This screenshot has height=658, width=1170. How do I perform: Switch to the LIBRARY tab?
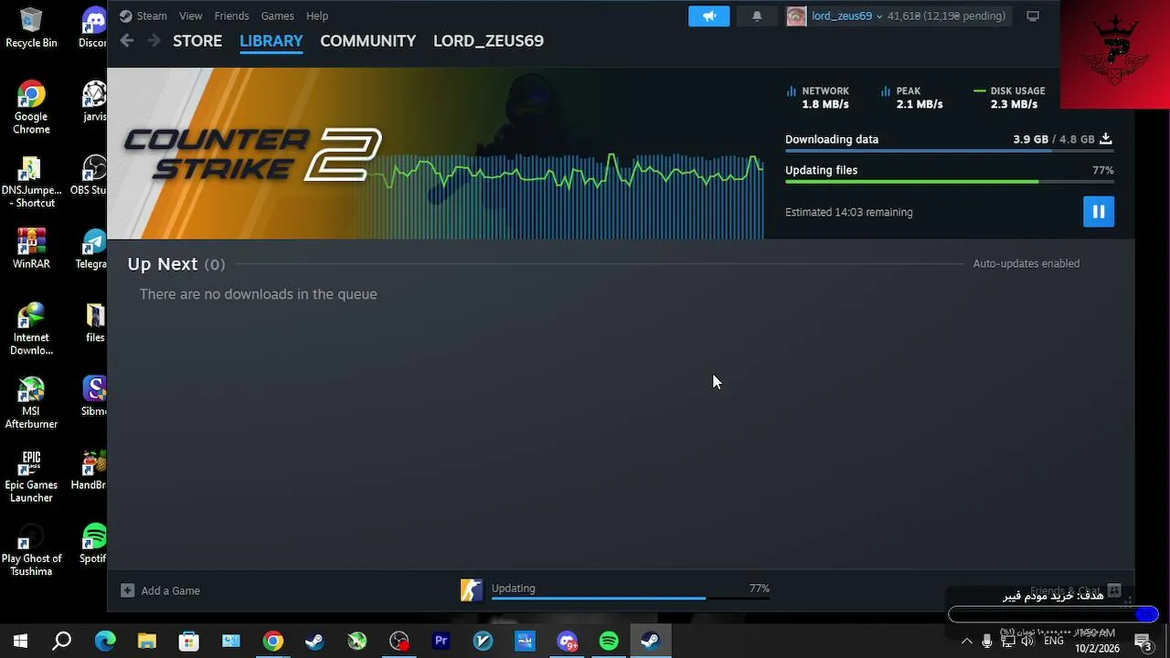tap(271, 41)
